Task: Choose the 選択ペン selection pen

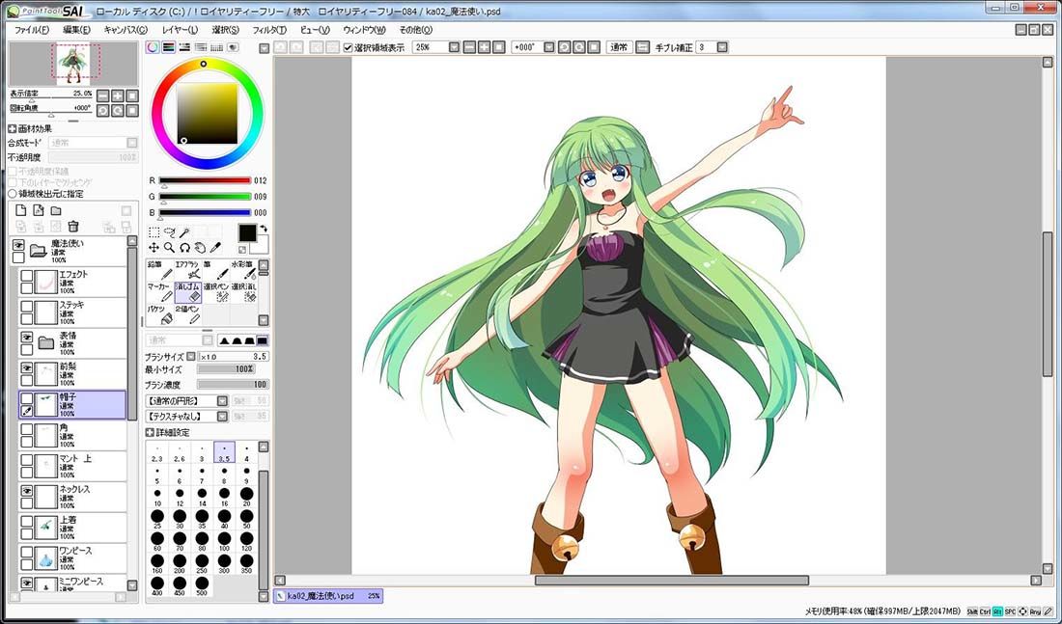Action: click(215, 292)
